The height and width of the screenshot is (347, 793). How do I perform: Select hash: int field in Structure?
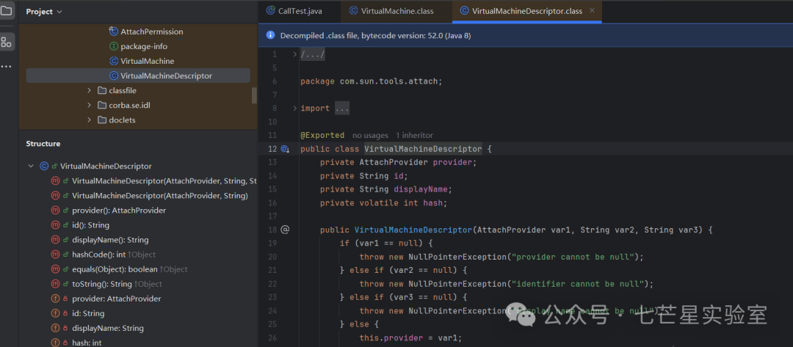[x=87, y=343]
